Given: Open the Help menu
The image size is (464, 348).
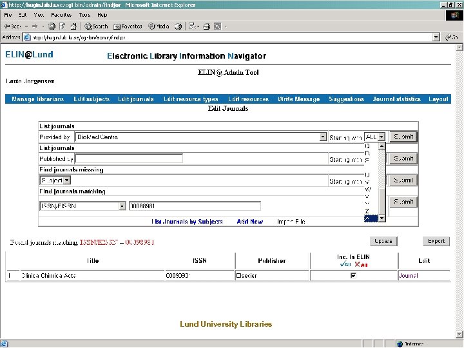Looking at the screenshot, I should coord(102,15).
